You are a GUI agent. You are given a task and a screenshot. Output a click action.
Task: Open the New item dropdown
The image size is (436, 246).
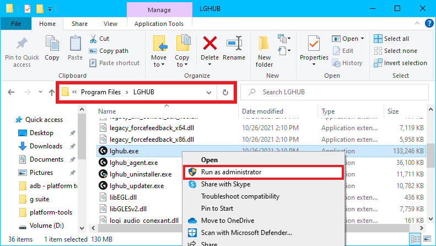click(284, 39)
